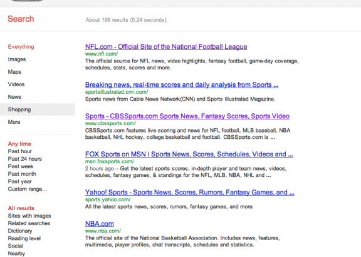Open the FOX Sports on MSN result
Viewport: 361px width, 257px height.
click(x=189, y=154)
